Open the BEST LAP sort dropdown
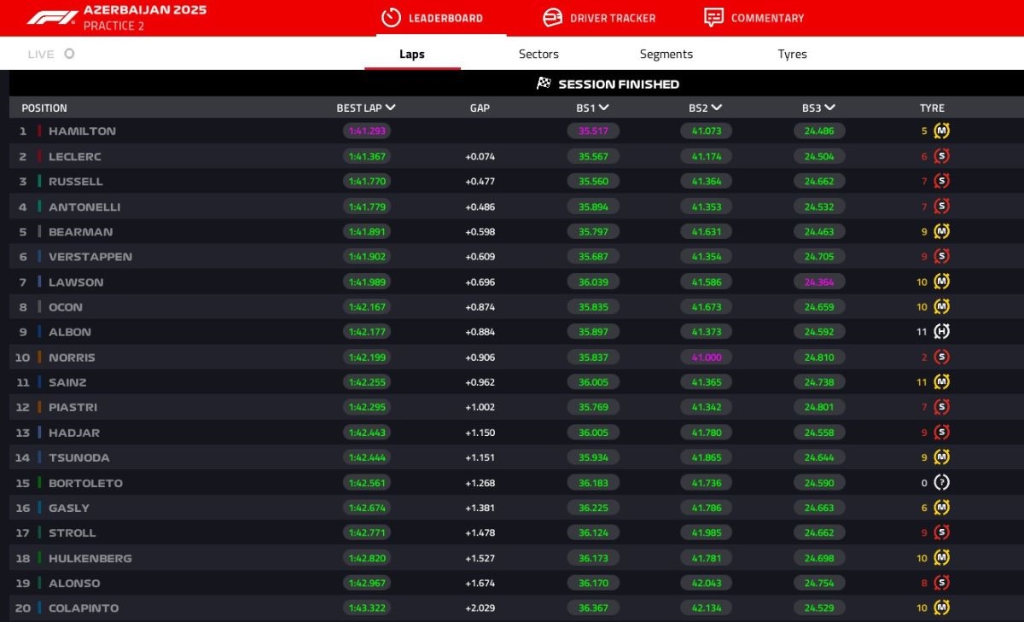1024x622 pixels. click(391, 108)
